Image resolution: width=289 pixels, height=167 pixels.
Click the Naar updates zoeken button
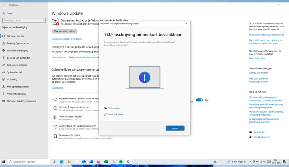pyautogui.click(x=64, y=31)
